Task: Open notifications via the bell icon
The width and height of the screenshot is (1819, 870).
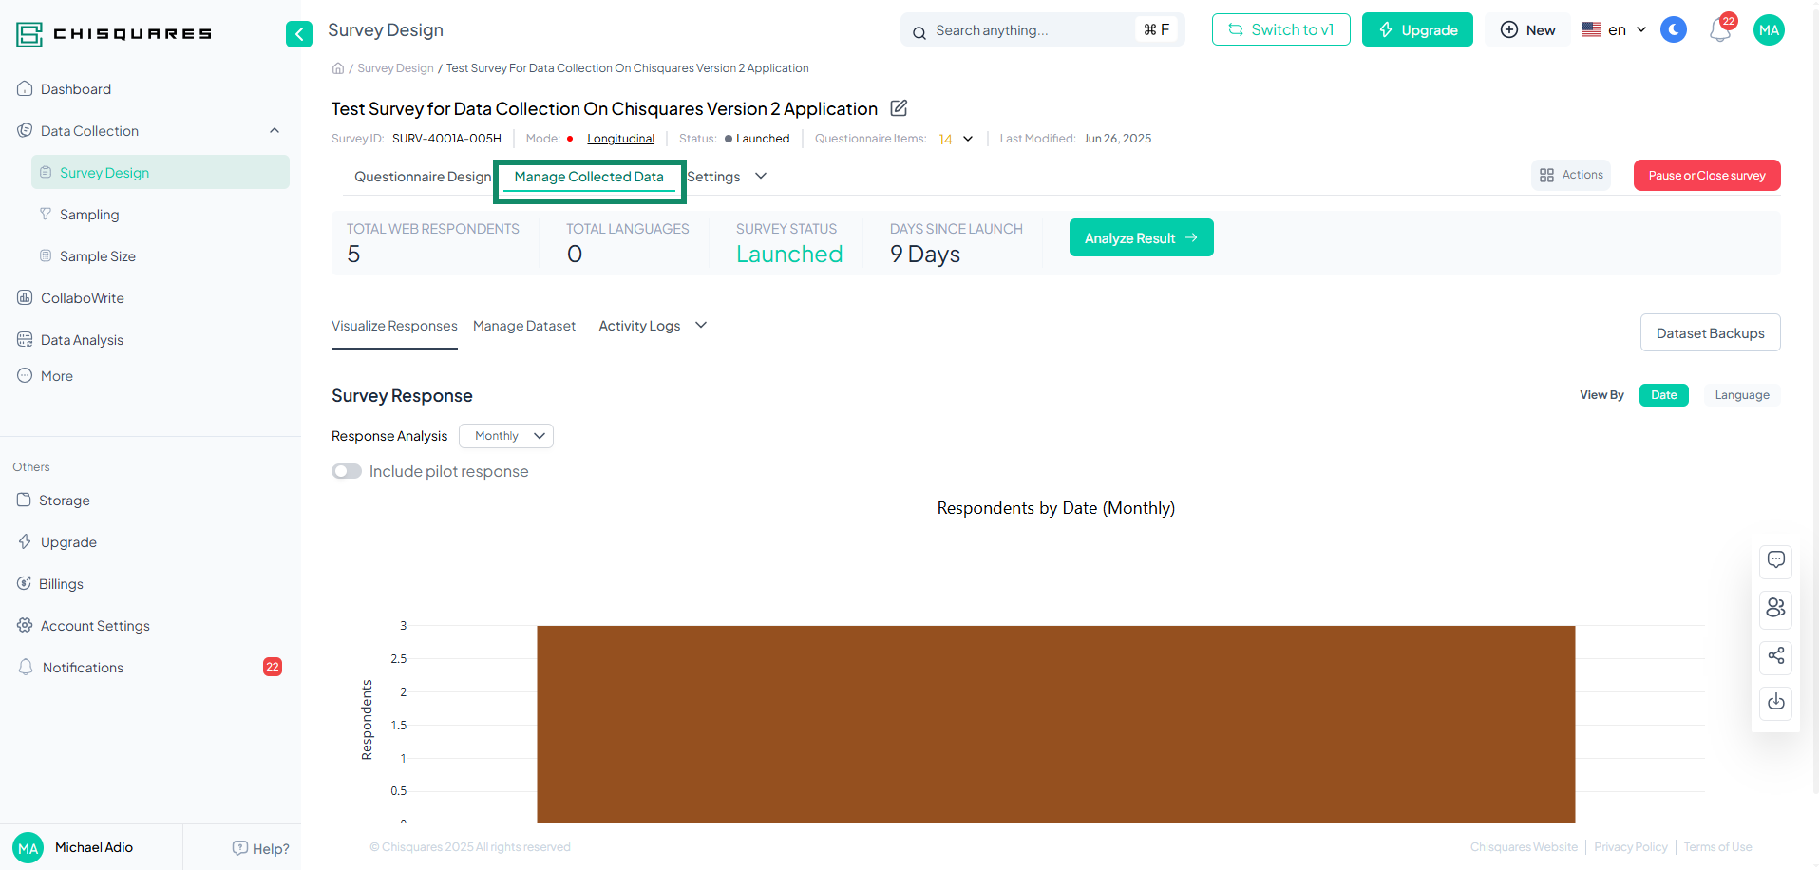Action: point(1719,31)
